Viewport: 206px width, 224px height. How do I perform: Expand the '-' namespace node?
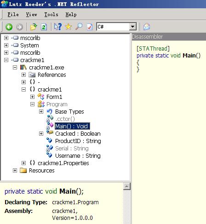click(x=23, y=82)
